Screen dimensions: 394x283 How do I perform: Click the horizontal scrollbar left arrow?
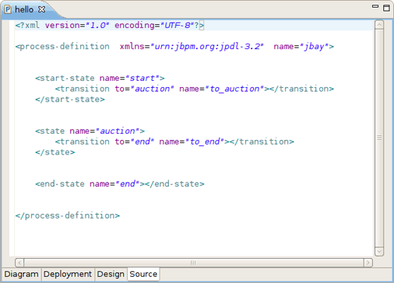coord(19,263)
